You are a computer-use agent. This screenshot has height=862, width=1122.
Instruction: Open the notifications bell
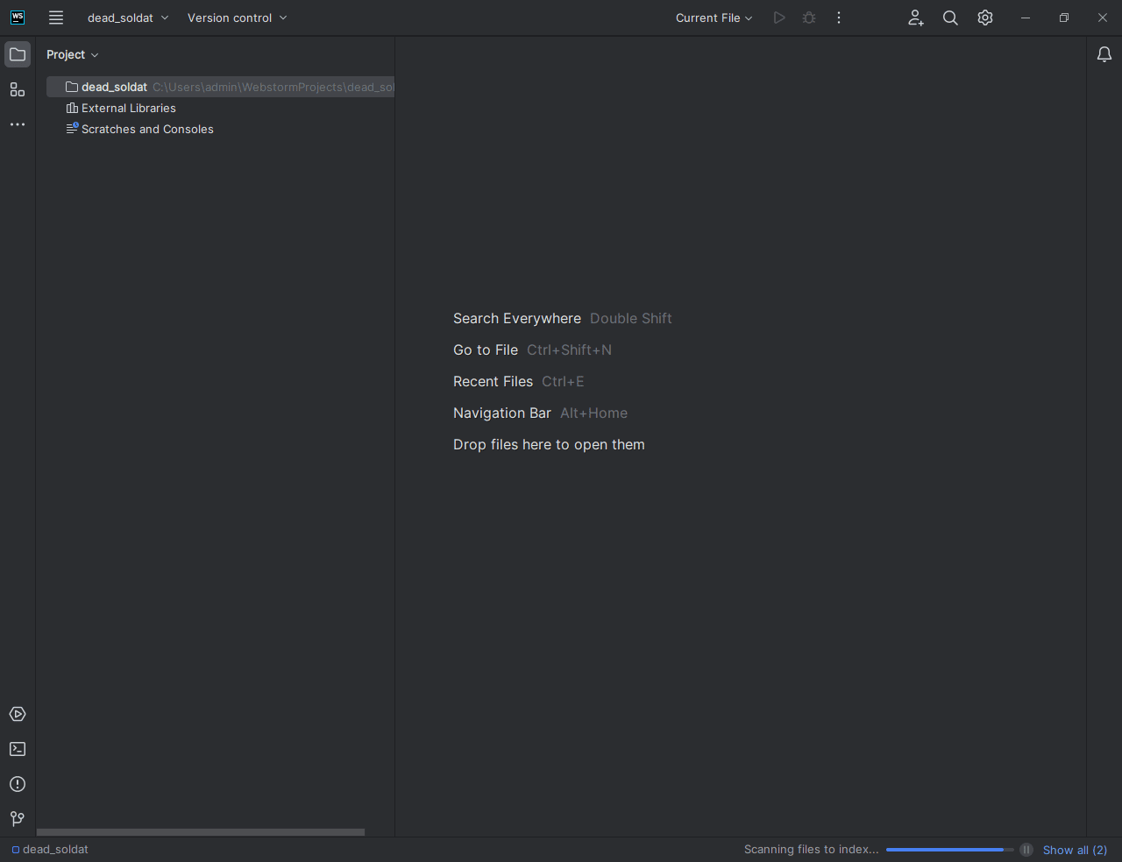pyautogui.click(x=1104, y=54)
